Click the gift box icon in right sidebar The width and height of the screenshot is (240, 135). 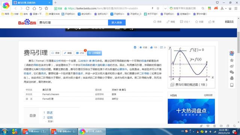point(232,53)
